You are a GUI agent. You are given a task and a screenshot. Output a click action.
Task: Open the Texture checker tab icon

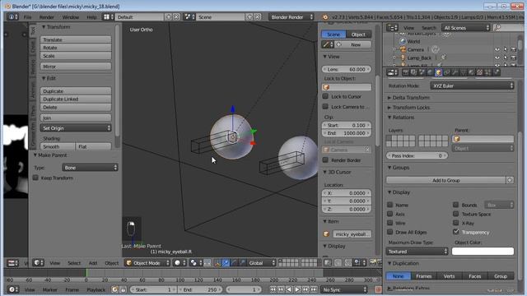pos(479,72)
